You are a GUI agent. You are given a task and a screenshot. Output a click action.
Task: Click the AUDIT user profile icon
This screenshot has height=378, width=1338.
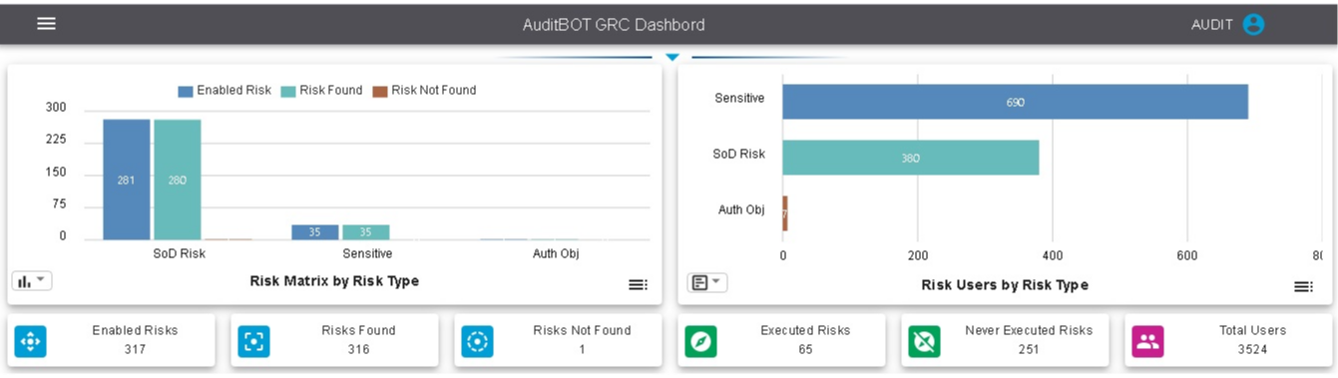(x=1253, y=25)
